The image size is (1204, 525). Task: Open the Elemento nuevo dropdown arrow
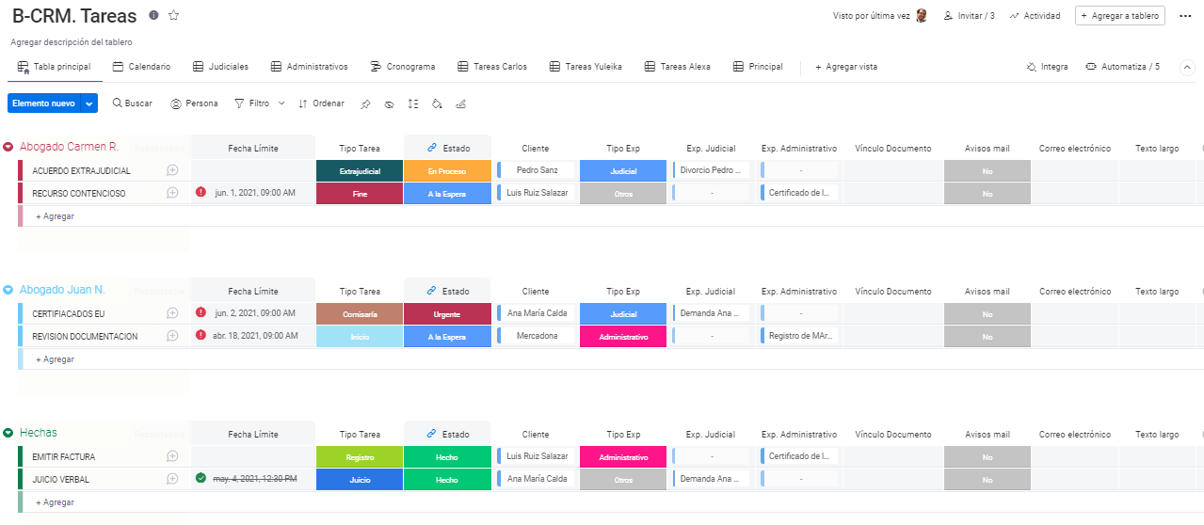coord(89,103)
